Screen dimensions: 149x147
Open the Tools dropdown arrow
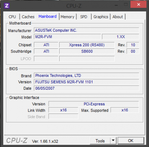(x=113, y=141)
